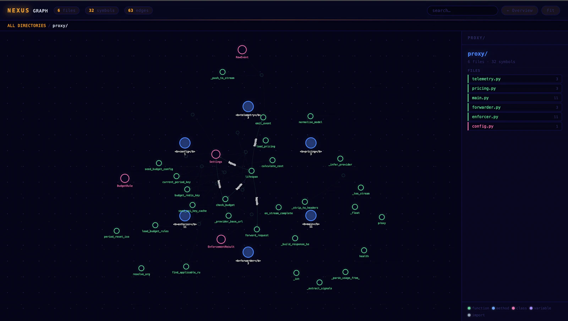The image size is (568, 321).
Task: Select the enforcer module node
Action: [x=185, y=216]
